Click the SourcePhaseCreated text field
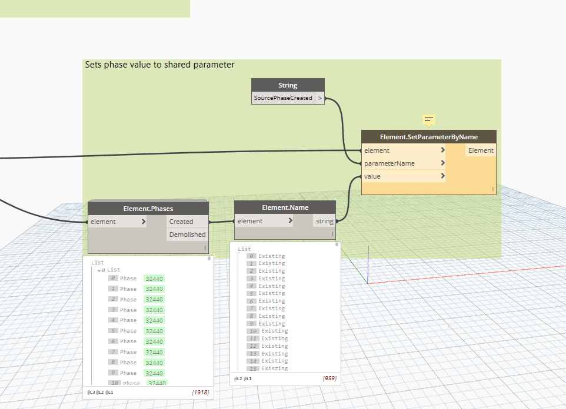 coord(283,98)
